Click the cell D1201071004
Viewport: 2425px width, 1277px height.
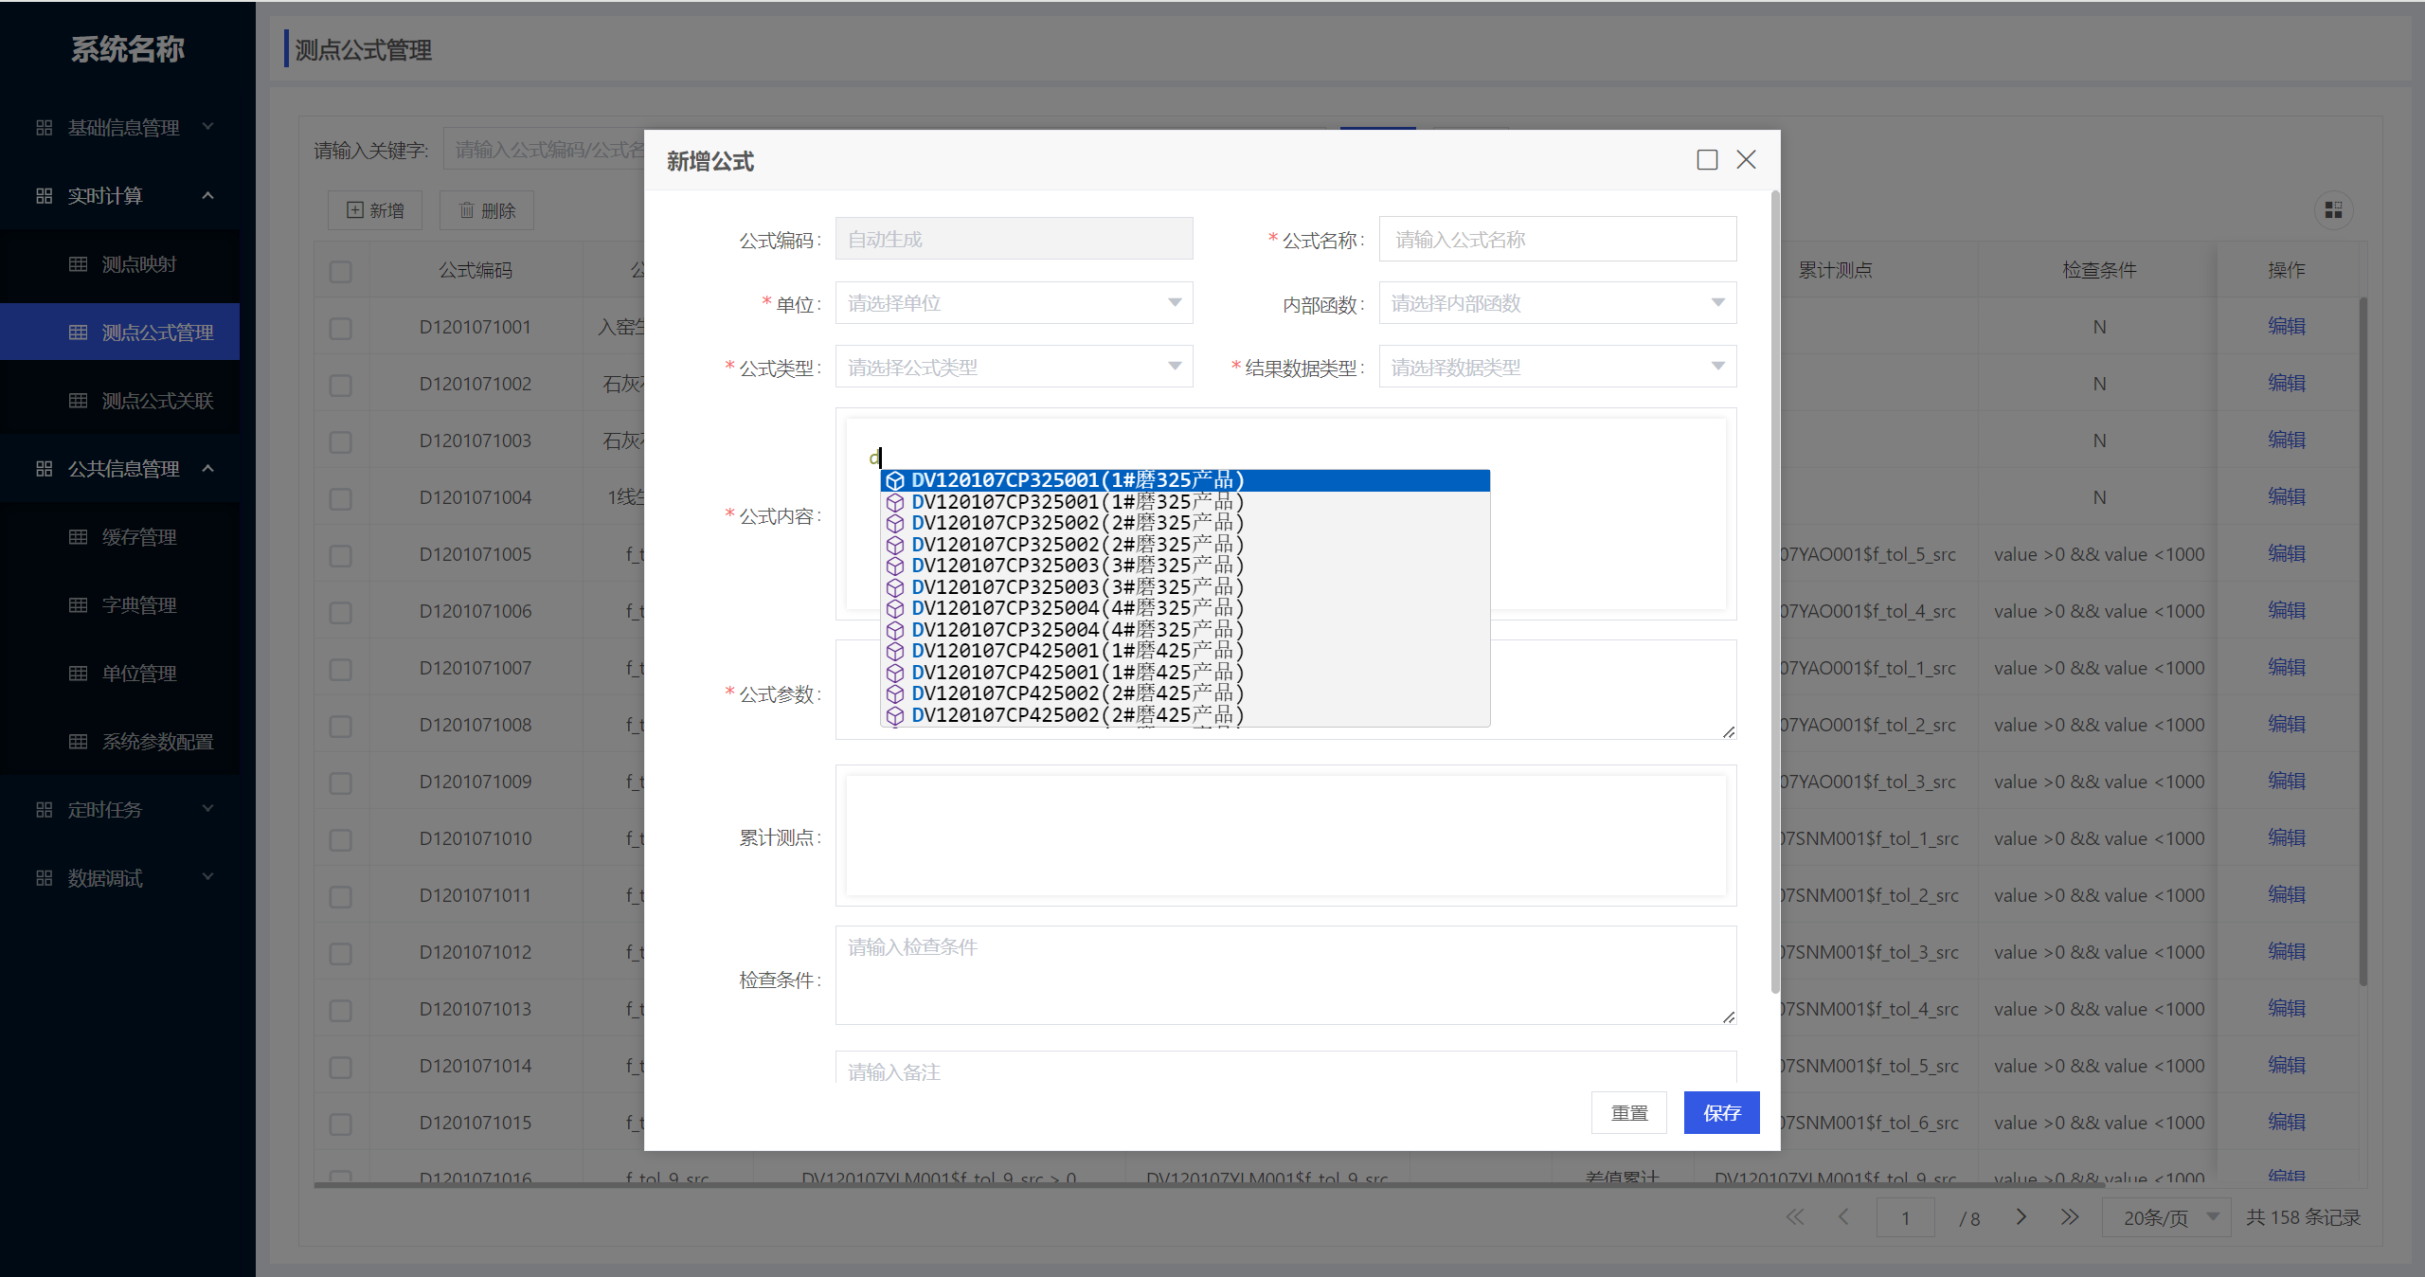click(476, 497)
